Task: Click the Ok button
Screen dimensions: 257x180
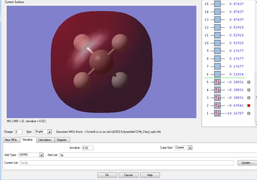Action: click(x=107, y=175)
